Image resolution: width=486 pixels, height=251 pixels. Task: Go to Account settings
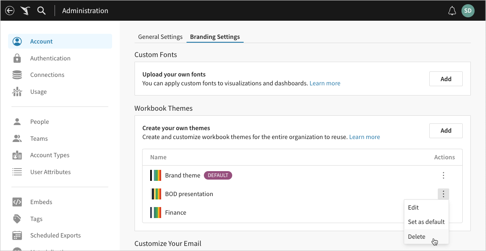pos(60,41)
